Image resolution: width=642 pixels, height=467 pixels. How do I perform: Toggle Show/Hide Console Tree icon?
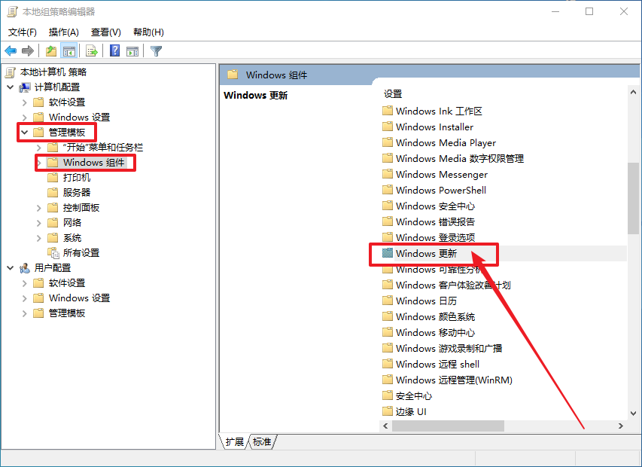click(x=69, y=51)
